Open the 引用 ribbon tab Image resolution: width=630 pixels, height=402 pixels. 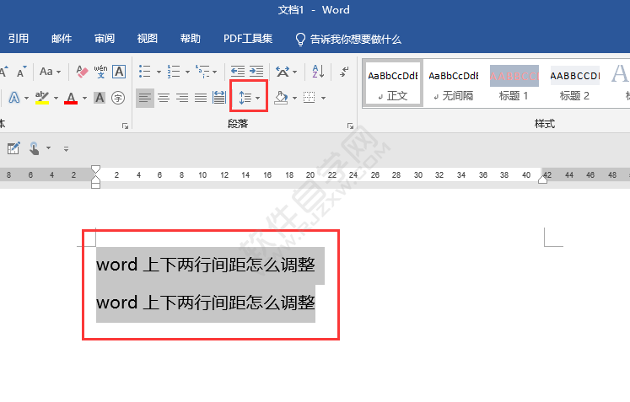tap(19, 39)
